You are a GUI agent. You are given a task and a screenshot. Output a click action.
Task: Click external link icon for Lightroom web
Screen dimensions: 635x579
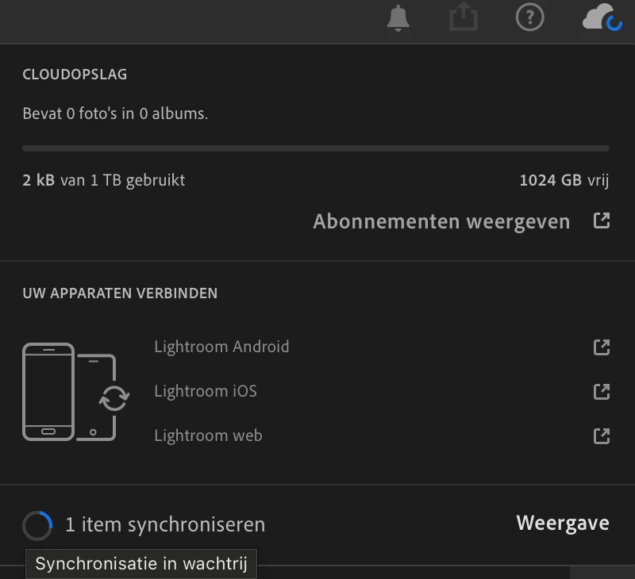click(x=602, y=436)
